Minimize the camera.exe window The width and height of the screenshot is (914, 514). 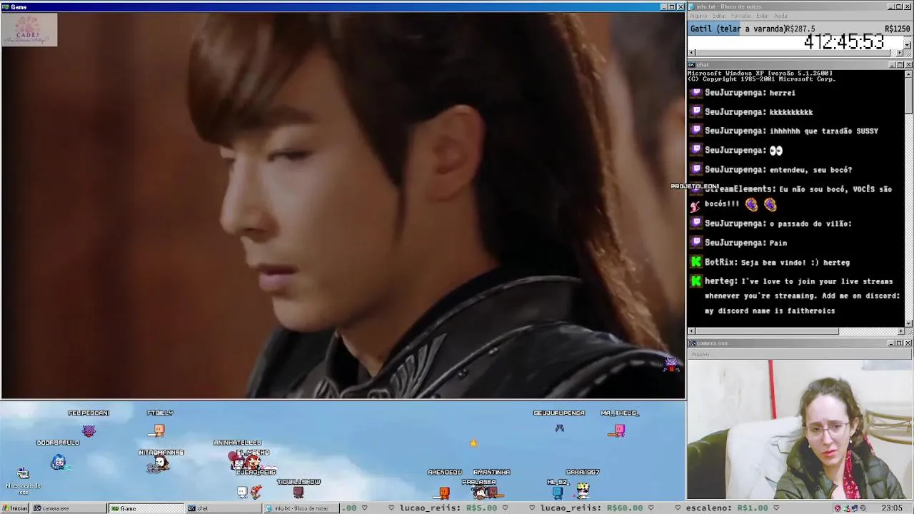pyautogui.click(x=892, y=343)
